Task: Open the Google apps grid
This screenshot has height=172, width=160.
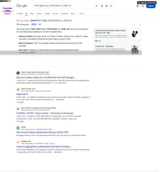Action: [x=143, y=6]
